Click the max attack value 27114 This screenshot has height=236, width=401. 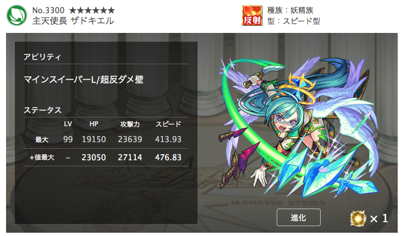click(130, 158)
